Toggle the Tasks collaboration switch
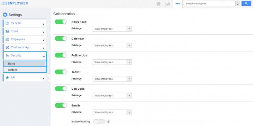The width and height of the screenshot is (253, 126). [61, 72]
